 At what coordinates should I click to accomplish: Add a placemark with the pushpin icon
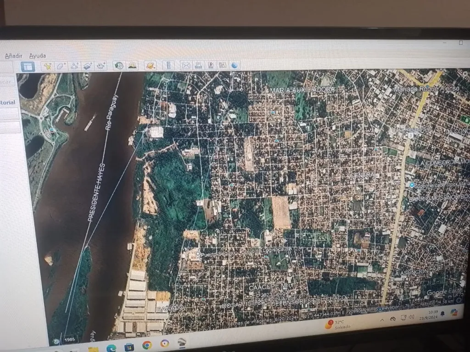(x=47, y=66)
